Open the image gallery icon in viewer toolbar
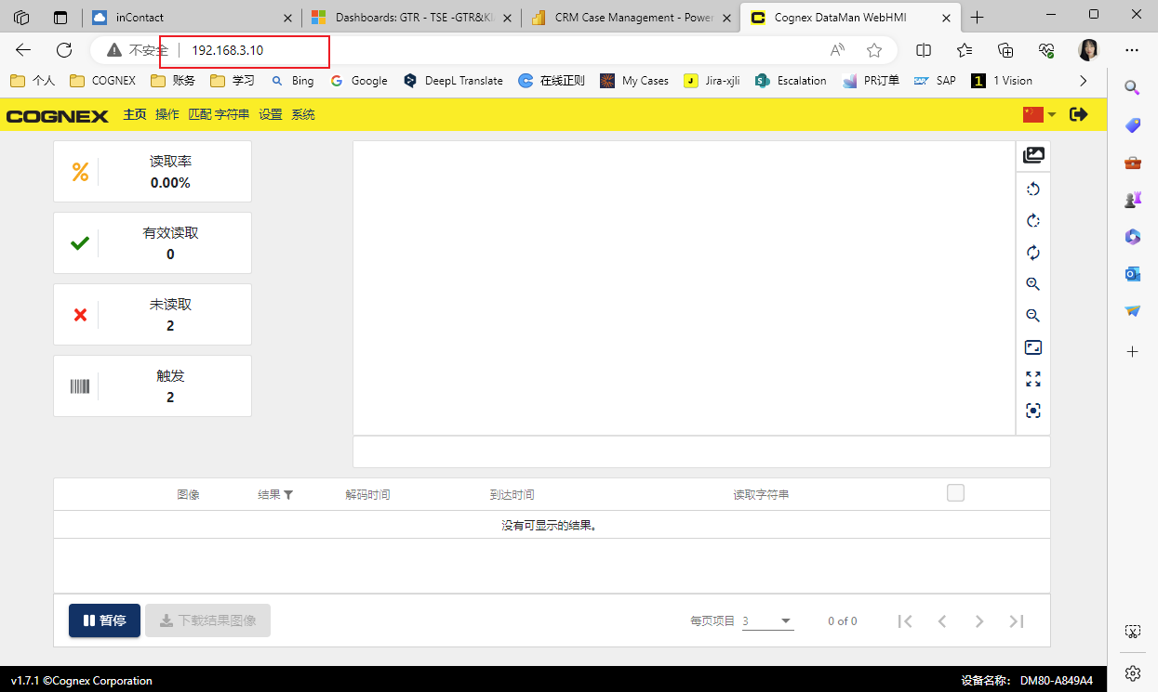Viewport: 1158px width, 692px height. [1032, 156]
